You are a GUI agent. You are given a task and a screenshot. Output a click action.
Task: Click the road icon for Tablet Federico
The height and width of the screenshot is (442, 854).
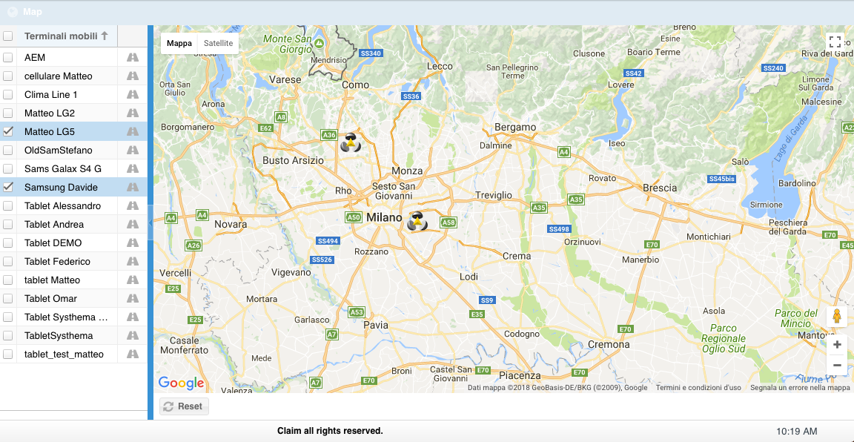pyautogui.click(x=133, y=261)
